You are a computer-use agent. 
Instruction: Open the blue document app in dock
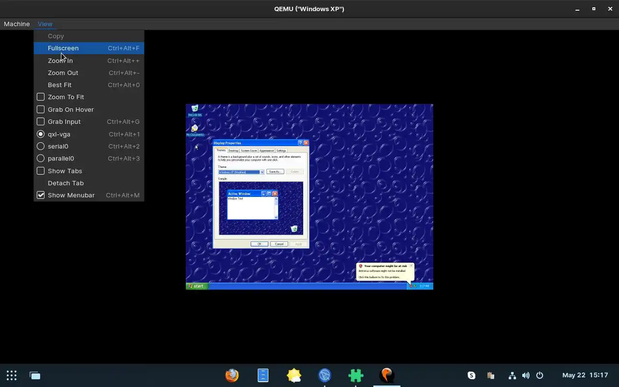pos(263,375)
